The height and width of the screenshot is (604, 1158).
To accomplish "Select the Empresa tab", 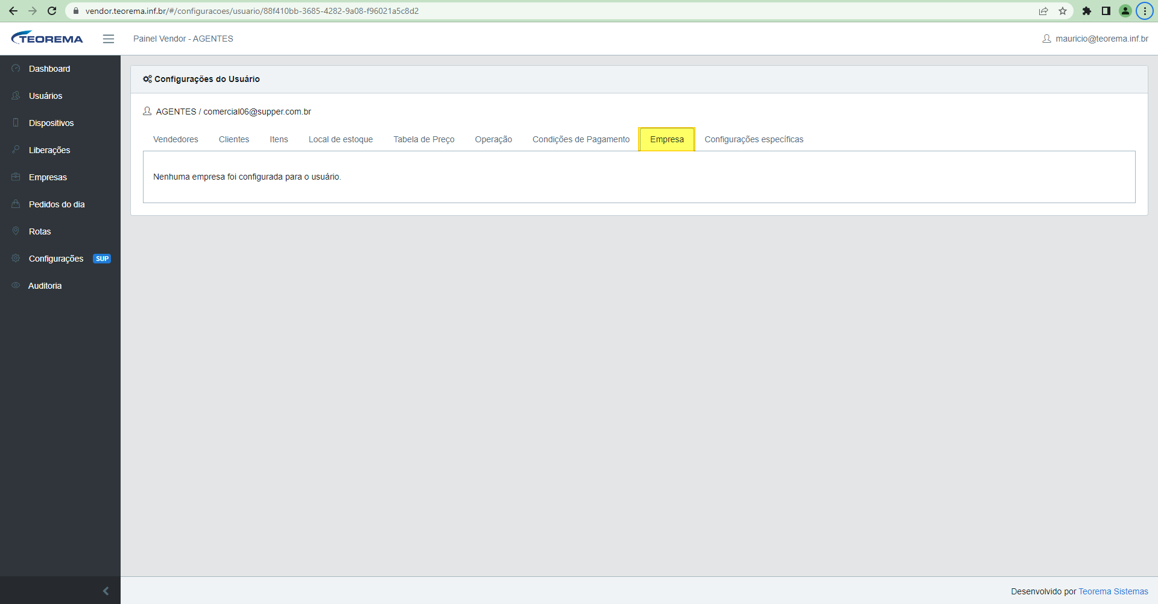I will 667,139.
